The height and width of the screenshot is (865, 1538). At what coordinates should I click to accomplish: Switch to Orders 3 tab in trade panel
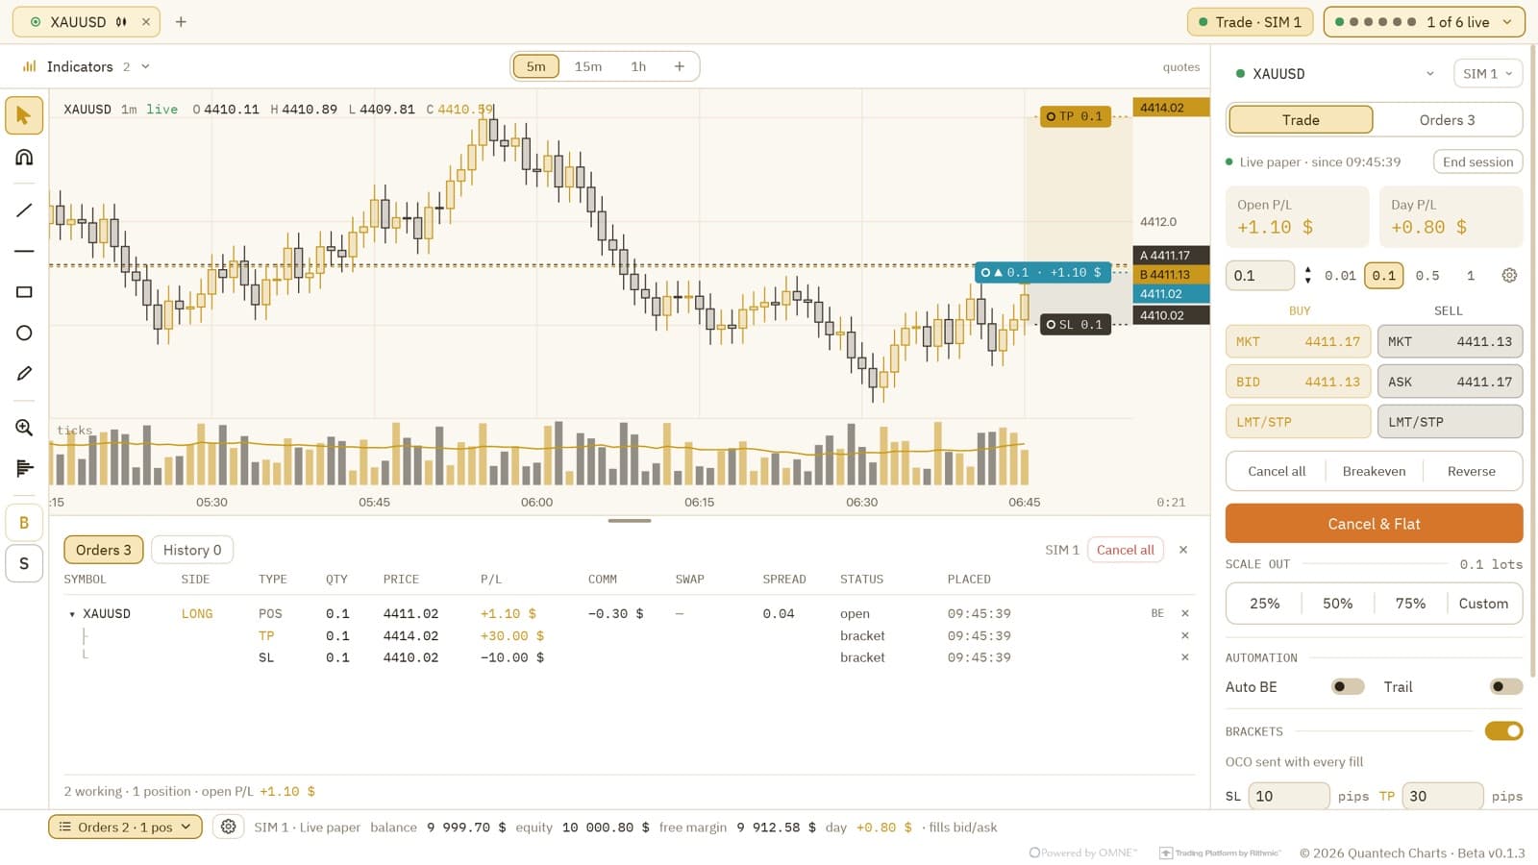coord(1447,120)
